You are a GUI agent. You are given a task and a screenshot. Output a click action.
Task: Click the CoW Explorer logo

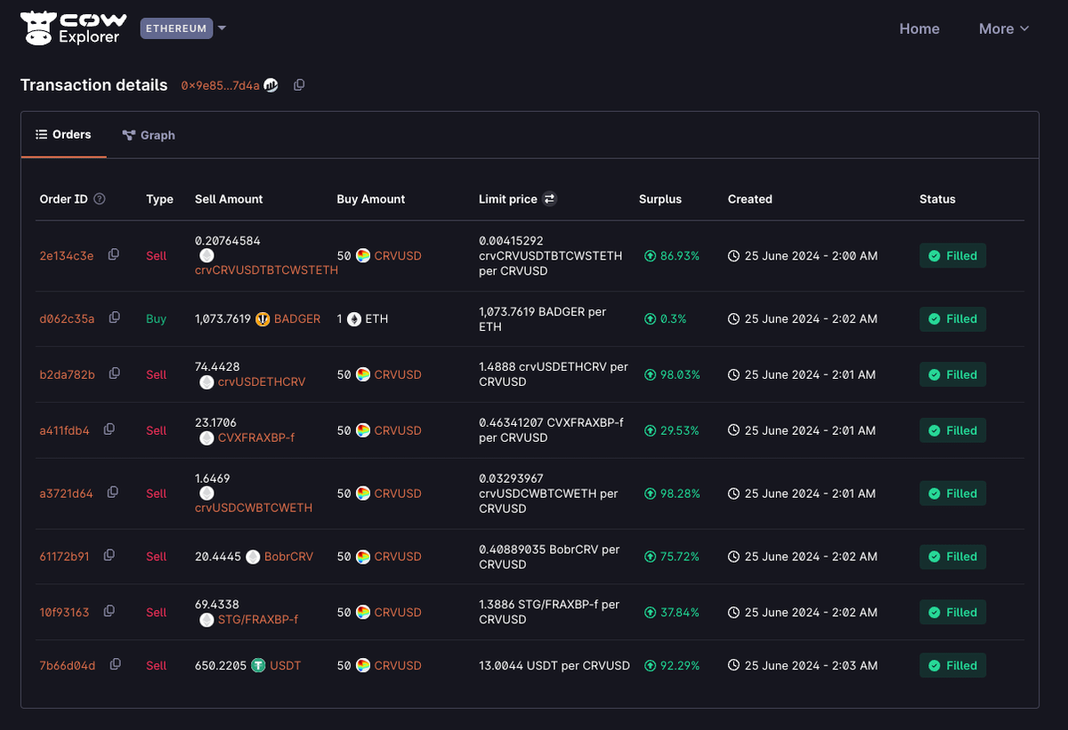coord(74,28)
